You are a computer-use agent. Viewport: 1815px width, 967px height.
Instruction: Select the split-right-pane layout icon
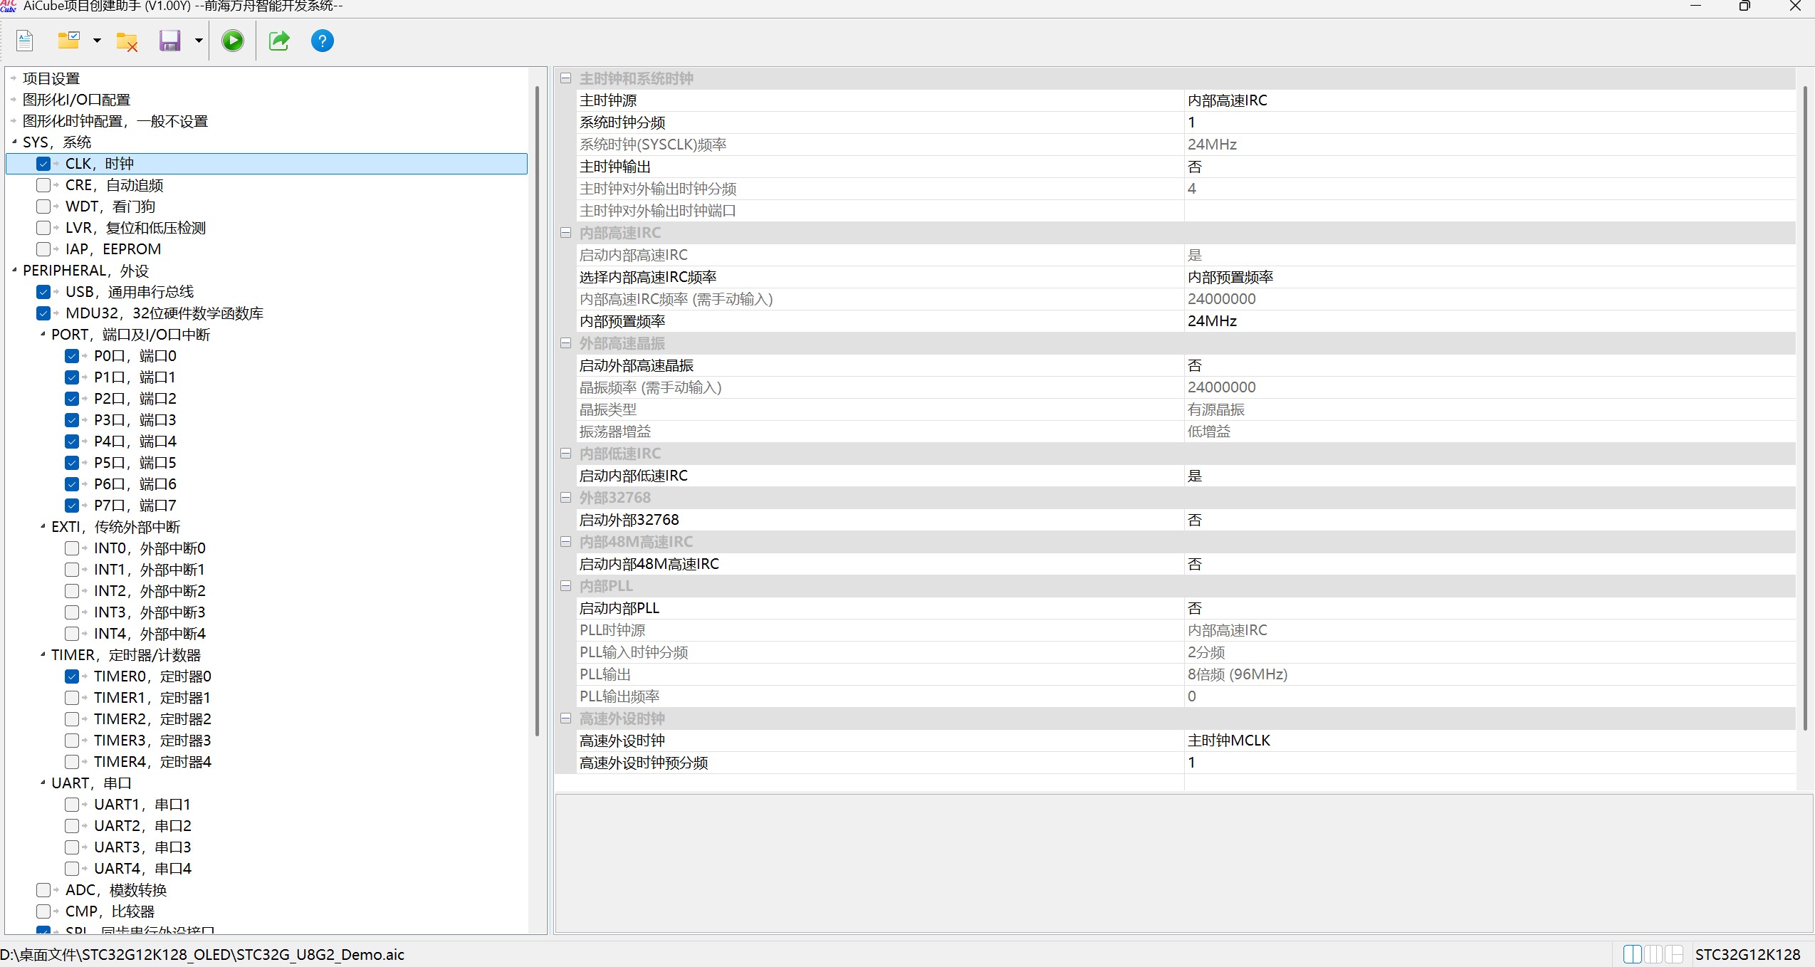(x=1674, y=954)
